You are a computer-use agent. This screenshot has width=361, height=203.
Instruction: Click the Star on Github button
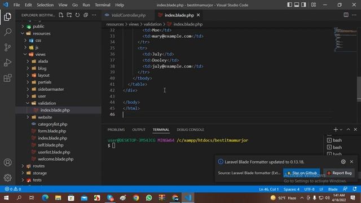click(x=302, y=173)
